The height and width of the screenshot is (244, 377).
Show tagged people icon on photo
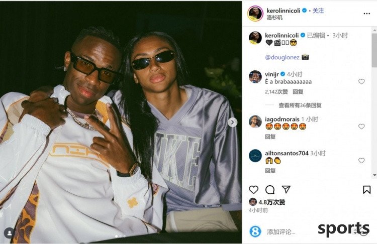pyautogui.click(x=10, y=233)
